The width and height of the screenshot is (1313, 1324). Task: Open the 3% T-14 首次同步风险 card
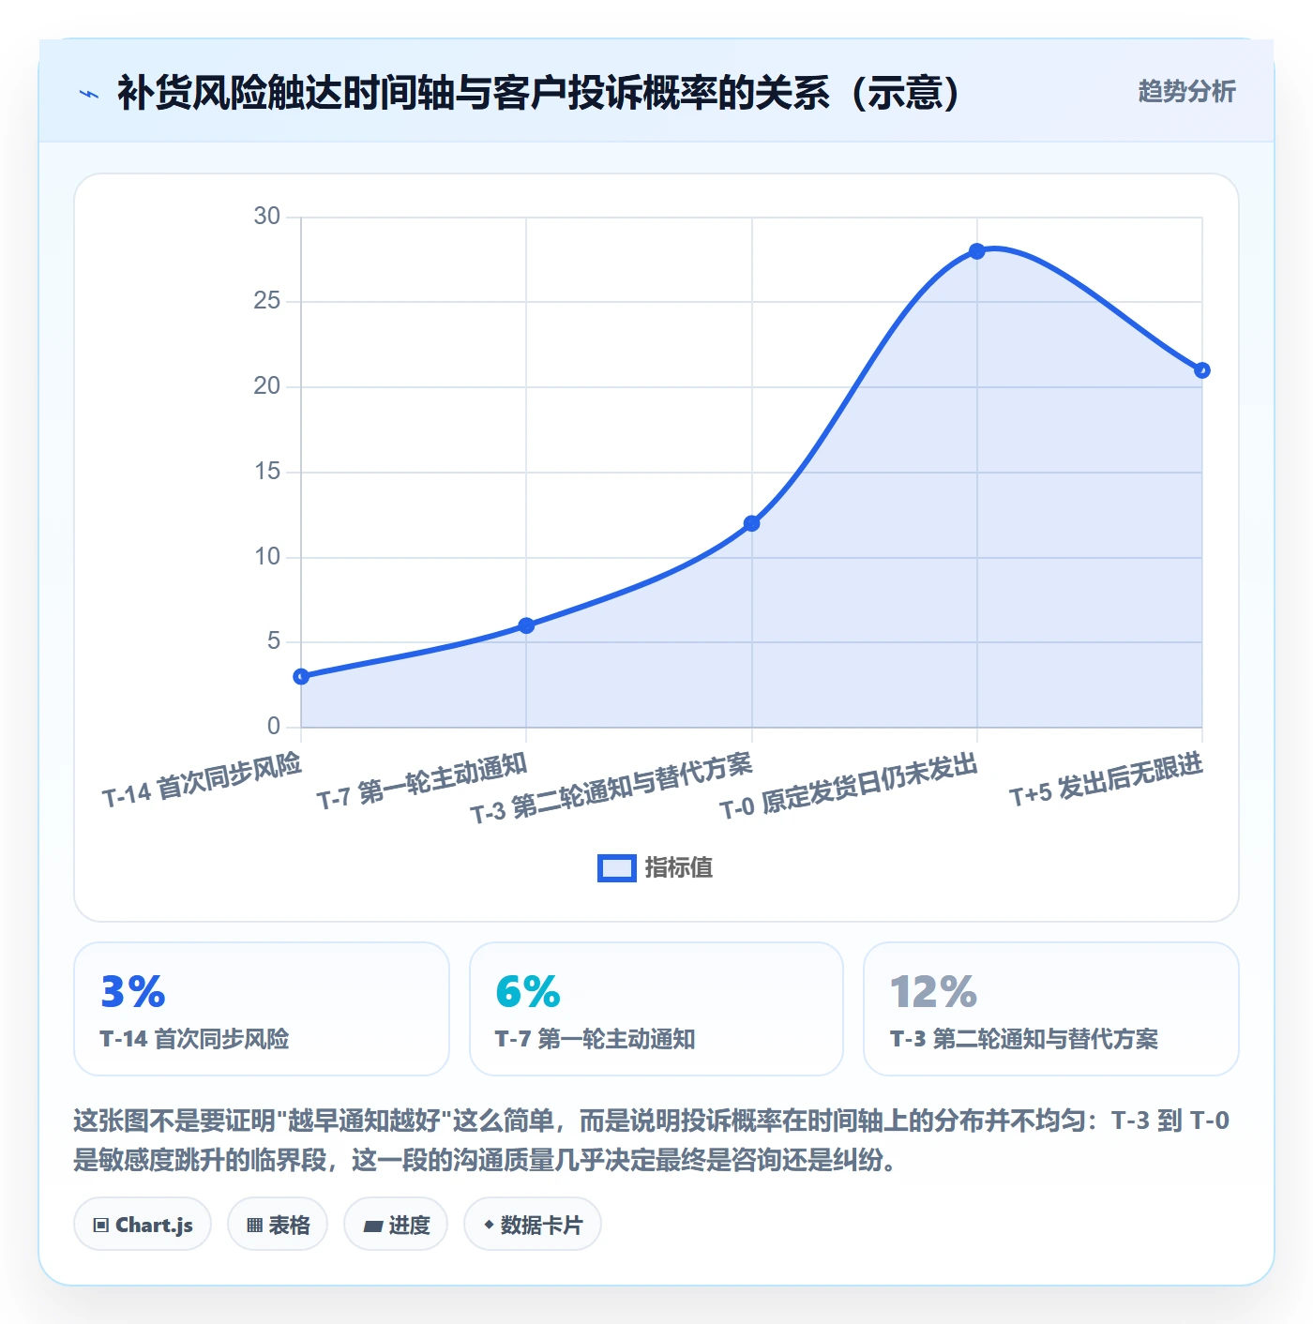coord(262,1009)
